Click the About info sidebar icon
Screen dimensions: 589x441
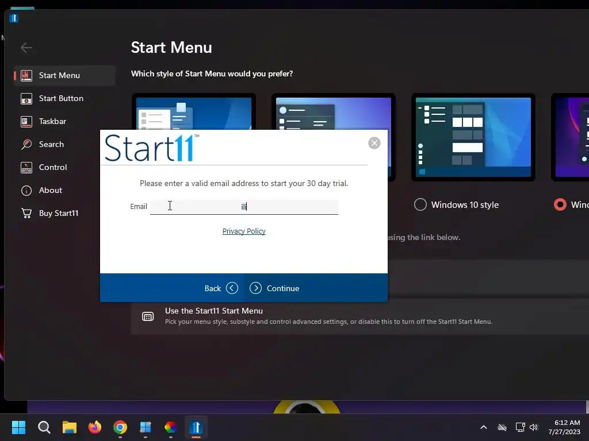pos(26,191)
